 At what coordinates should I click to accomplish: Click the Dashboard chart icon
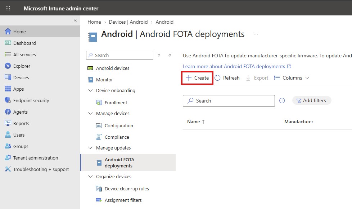click(x=8, y=43)
